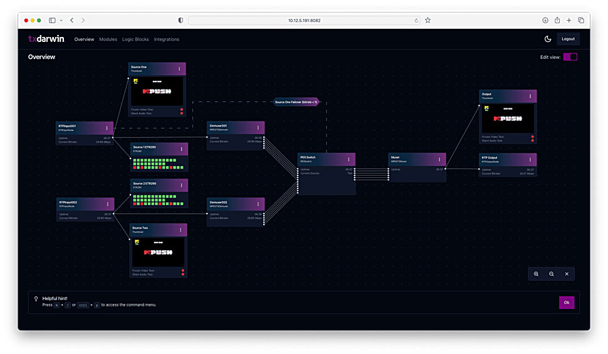This screenshot has width=608, height=354.
Task: Open the Muxer node three-dot menu
Action: click(439, 159)
